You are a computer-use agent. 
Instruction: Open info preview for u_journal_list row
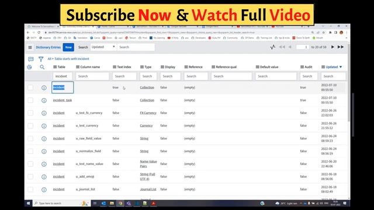[x=44, y=190]
